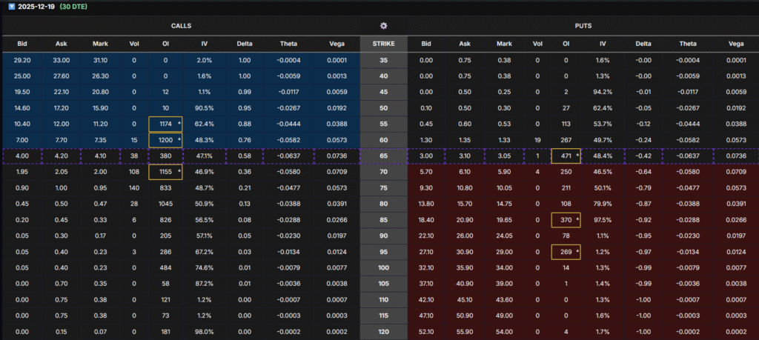Click the STRIKE column header
This screenshot has width=759, height=340.
pos(383,44)
